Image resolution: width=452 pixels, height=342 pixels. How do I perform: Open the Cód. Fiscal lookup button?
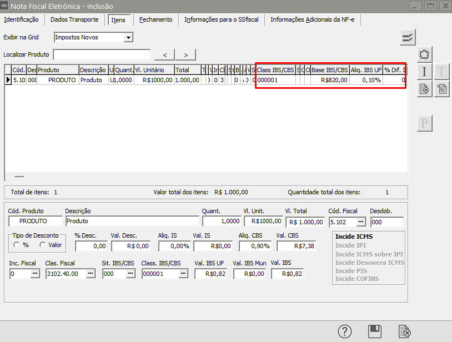pyautogui.click(x=361, y=222)
